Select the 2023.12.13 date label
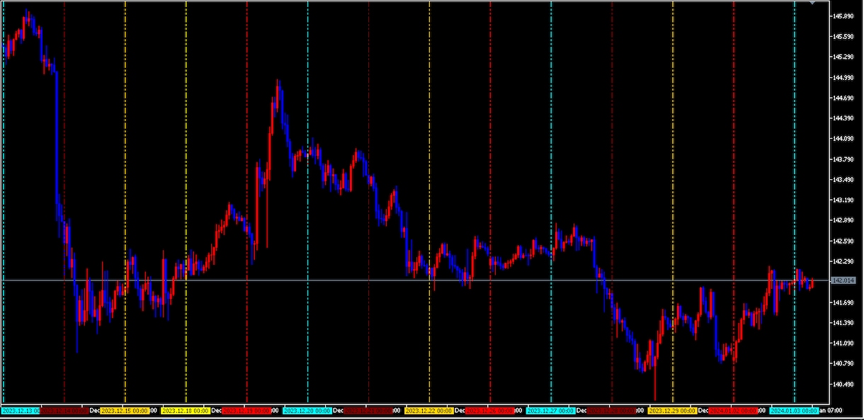The width and height of the screenshot is (864, 420). click(x=21, y=410)
